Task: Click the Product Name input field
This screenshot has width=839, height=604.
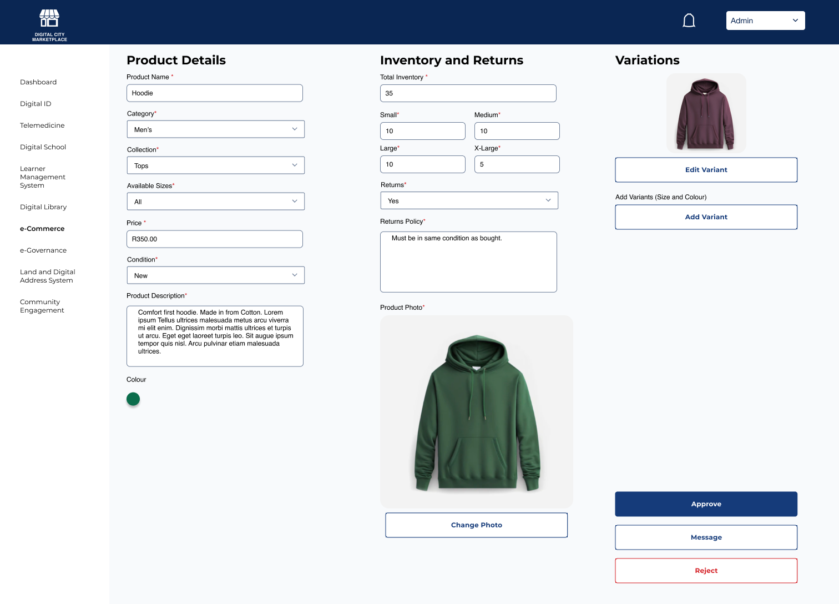Action: coord(215,93)
